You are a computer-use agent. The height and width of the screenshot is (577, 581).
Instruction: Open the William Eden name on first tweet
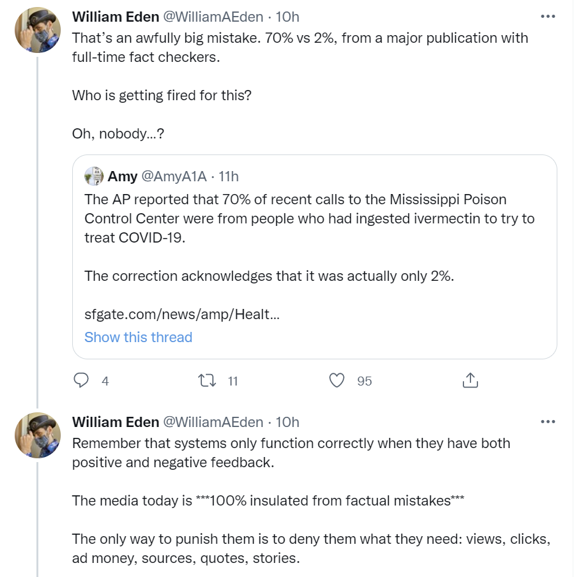click(x=116, y=17)
